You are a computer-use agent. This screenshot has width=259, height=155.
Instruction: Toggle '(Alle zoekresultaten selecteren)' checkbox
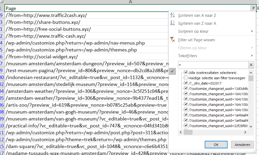[186, 73]
